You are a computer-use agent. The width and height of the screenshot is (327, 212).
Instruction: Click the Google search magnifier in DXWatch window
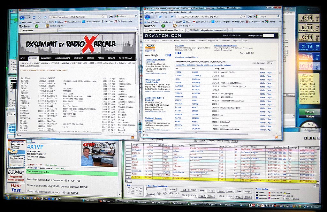tap(278, 16)
